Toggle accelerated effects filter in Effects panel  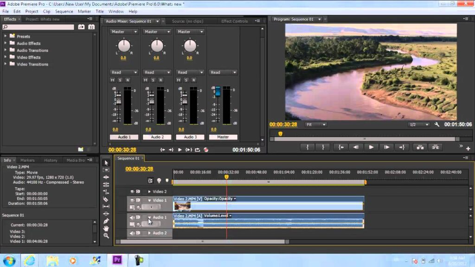click(81, 27)
